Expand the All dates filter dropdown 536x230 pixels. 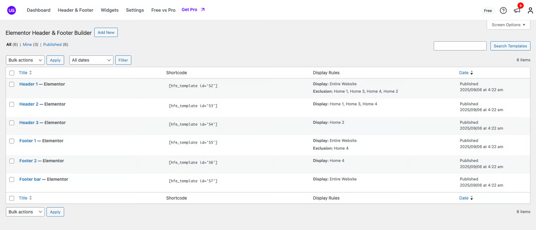click(x=91, y=60)
